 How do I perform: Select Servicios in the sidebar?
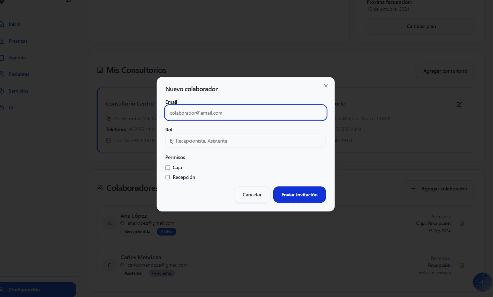pyautogui.click(x=18, y=91)
